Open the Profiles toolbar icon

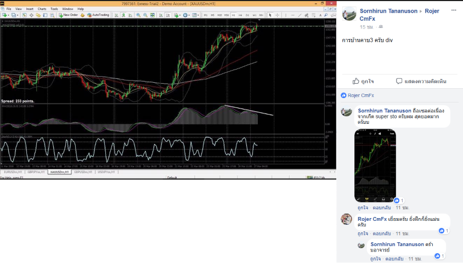pos(14,15)
